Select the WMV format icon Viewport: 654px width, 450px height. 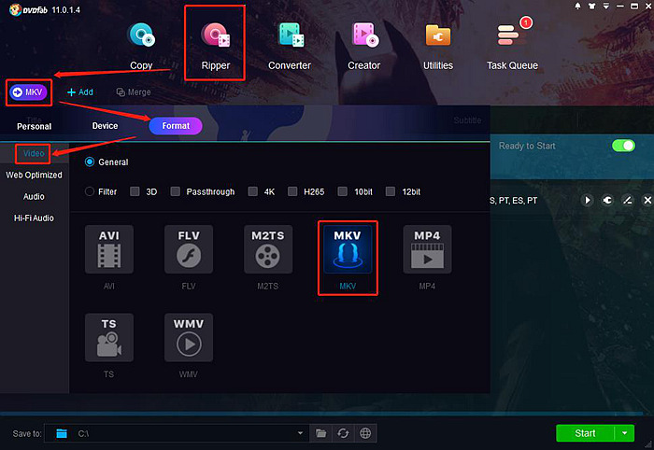pos(189,338)
